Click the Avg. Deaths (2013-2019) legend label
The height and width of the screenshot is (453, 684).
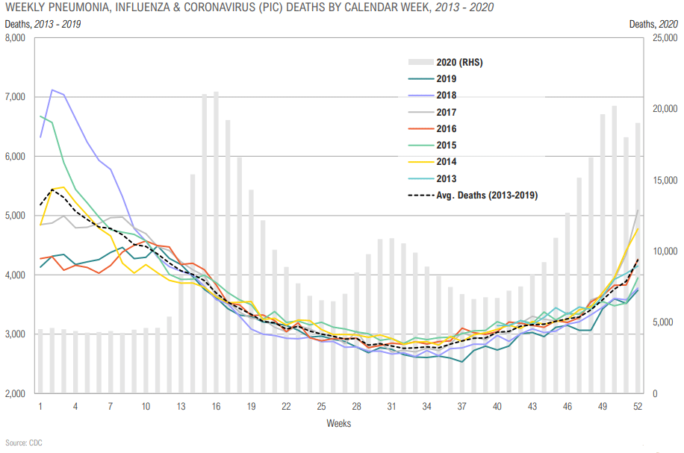[x=487, y=196]
